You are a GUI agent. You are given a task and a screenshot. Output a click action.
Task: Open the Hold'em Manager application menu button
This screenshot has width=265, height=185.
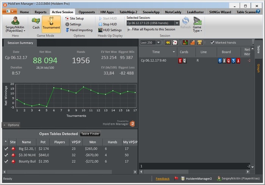pyautogui.click(x=9, y=11)
